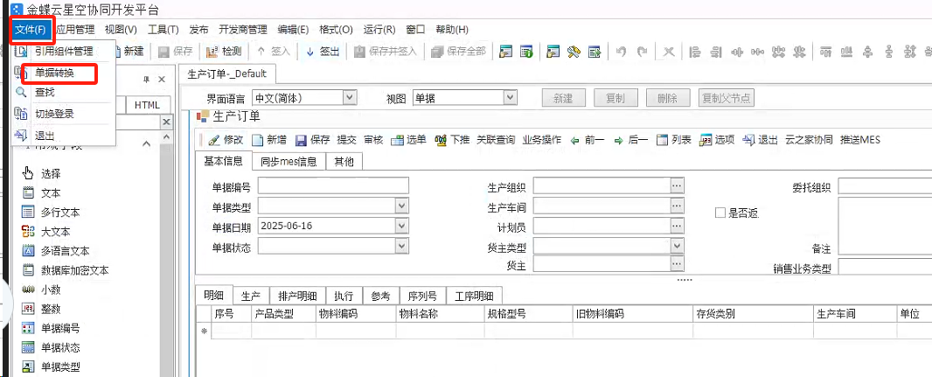Click the form properties icon after 保存全部
Image resolution: width=932 pixels, height=377 pixels.
[x=506, y=52]
